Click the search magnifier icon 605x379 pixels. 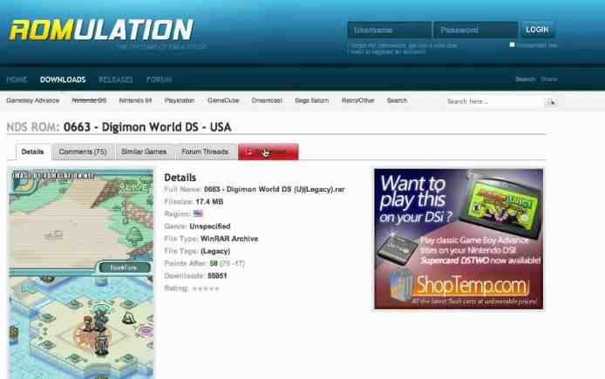pos(551,102)
